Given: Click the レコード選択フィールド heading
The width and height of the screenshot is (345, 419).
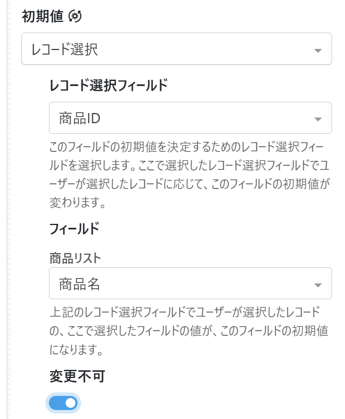Looking at the screenshot, I should pyautogui.click(x=108, y=85).
